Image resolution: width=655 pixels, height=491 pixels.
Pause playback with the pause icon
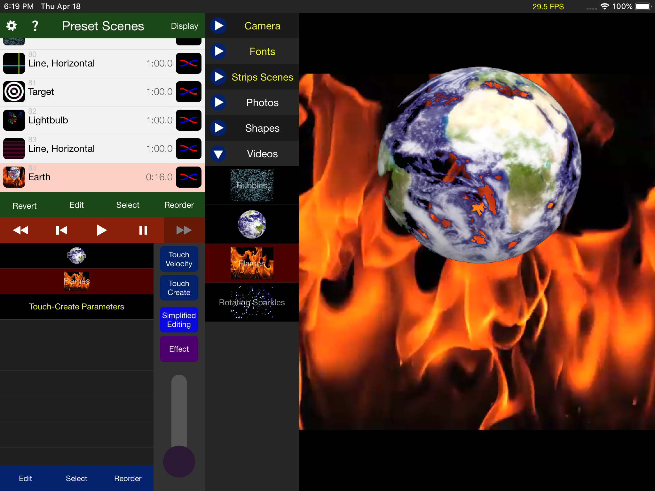143,230
